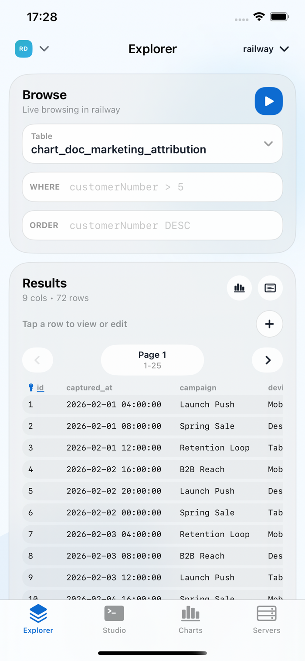Go to next results page arrow
305x661 pixels.
pyautogui.click(x=268, y=360)
